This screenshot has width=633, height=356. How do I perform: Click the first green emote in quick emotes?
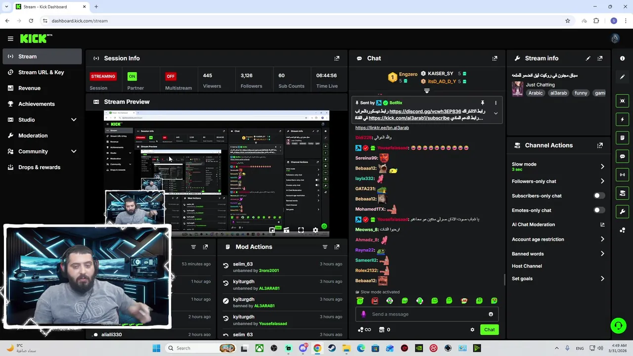point(360,301)
